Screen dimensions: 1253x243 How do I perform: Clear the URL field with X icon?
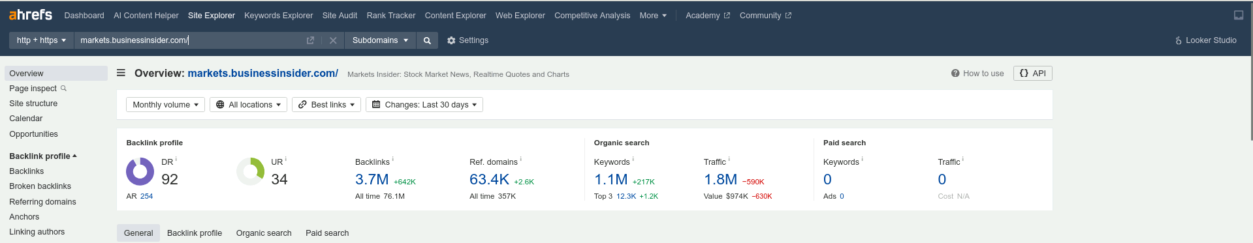pos(333,40)
